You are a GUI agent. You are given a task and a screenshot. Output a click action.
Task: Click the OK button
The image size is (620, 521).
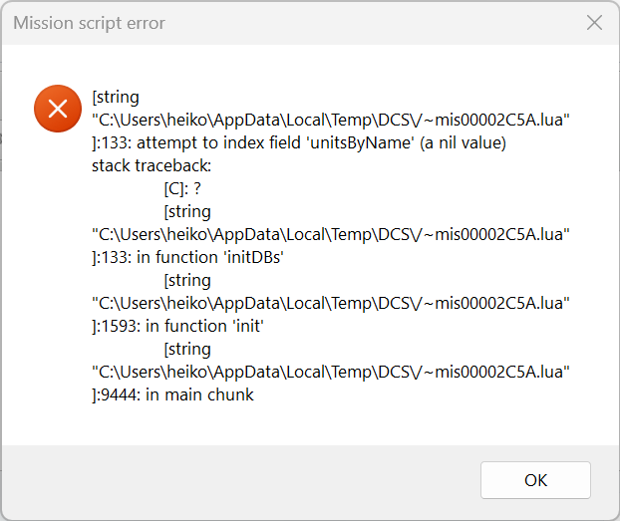[535, 480]
